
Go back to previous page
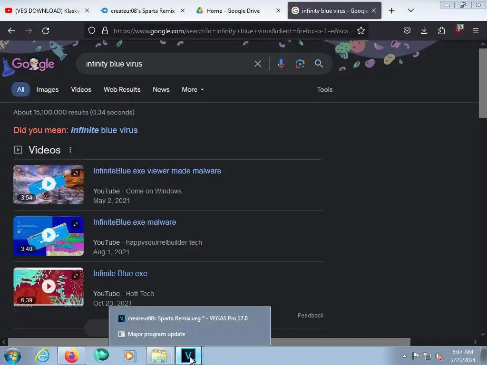tap(11, 31)
